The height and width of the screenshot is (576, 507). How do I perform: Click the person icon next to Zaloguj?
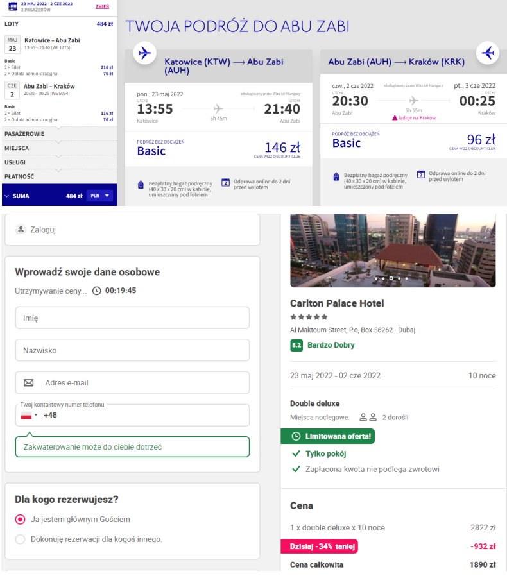(21, 229)
